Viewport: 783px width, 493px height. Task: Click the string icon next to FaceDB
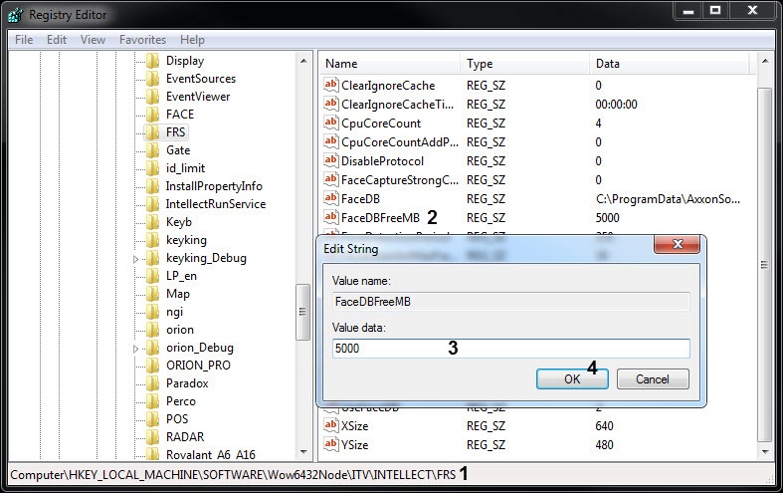pos(332,199)
